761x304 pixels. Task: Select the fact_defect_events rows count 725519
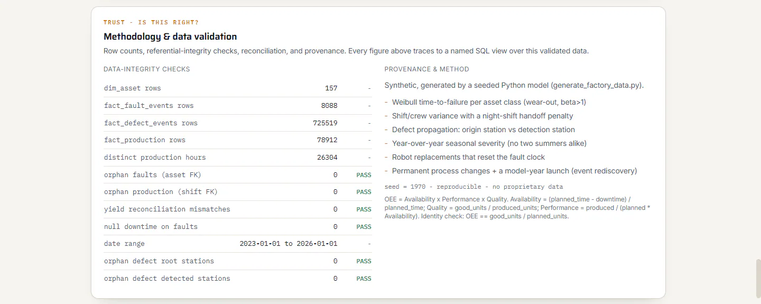click(x=325, y=123)
